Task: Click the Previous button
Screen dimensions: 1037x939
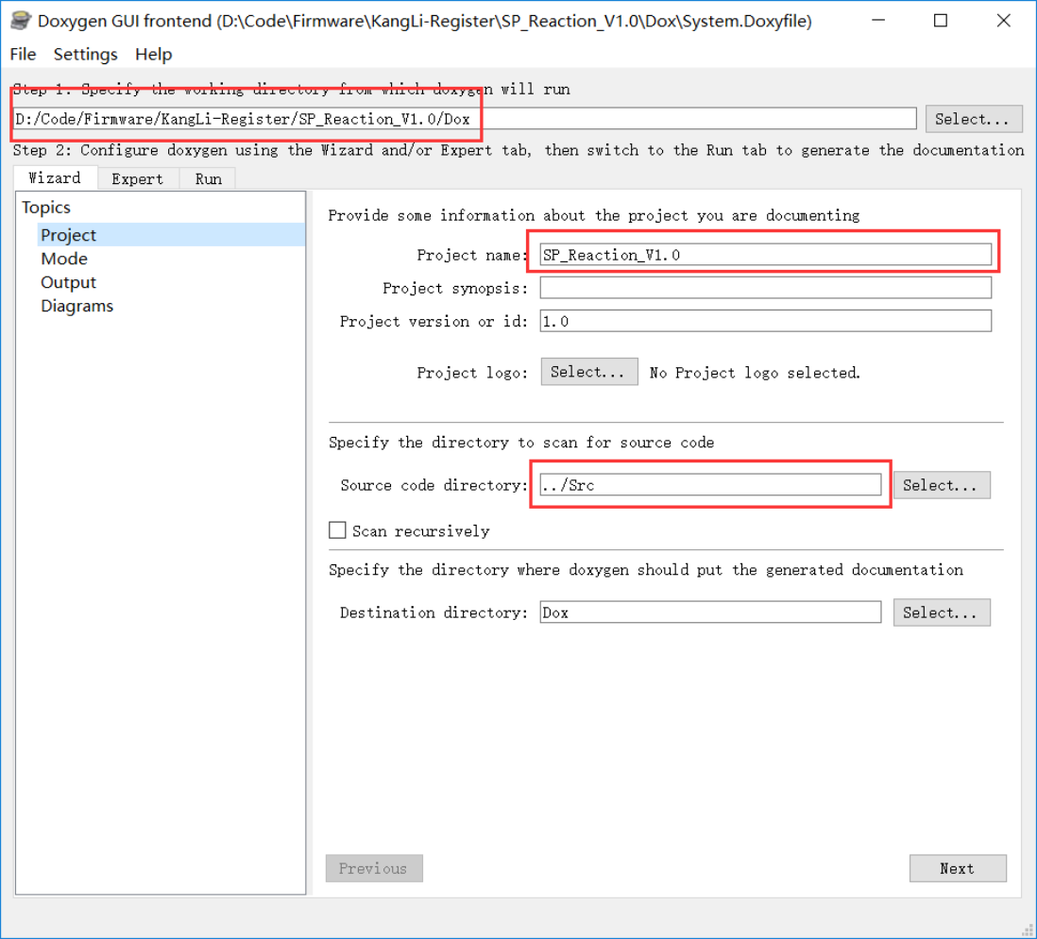Action: [374, 868]
